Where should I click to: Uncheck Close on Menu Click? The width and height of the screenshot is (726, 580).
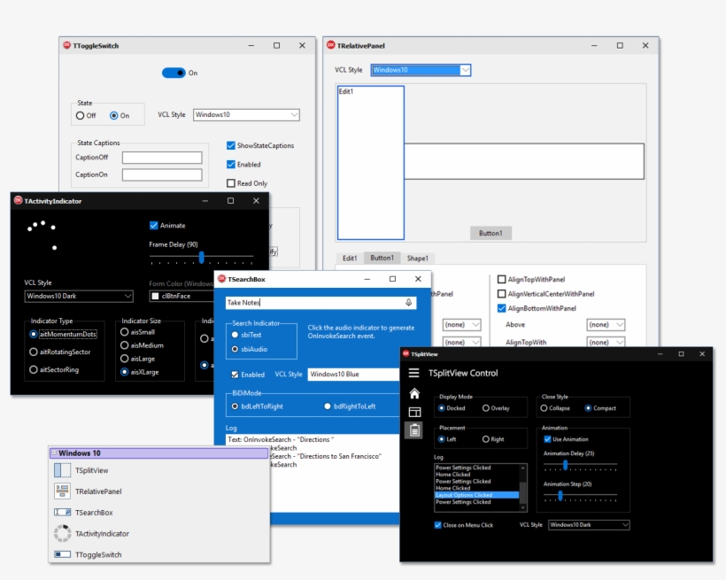point(437,524)
